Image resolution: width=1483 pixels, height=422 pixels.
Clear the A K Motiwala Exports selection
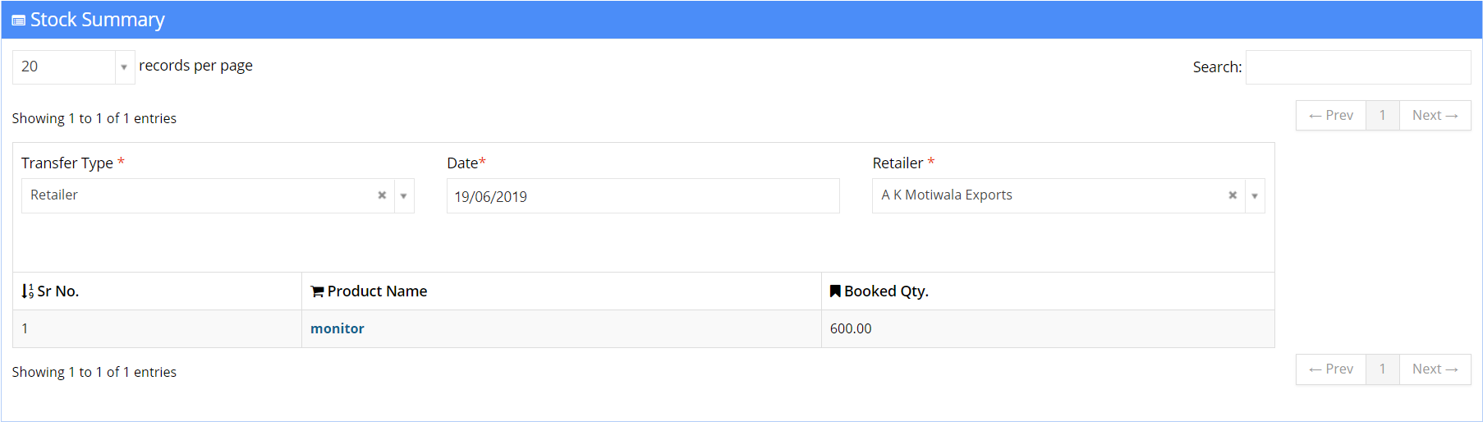coord(1233,195)
